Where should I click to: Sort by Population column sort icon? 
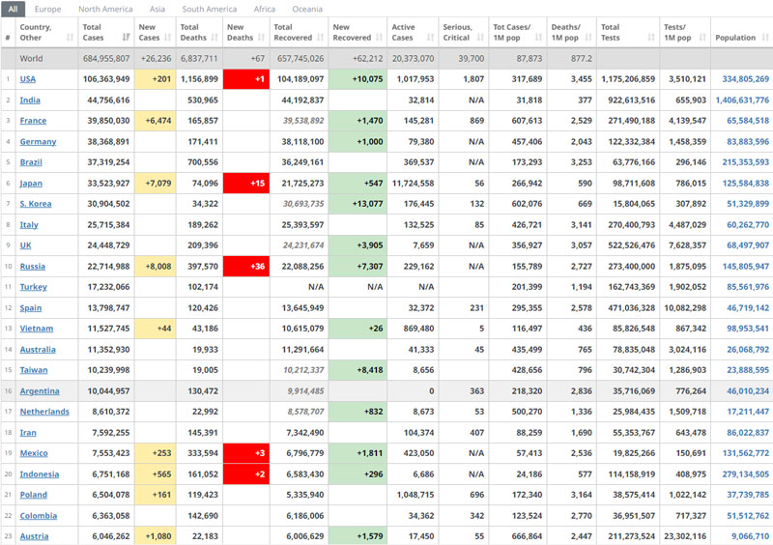coord(765,38)
